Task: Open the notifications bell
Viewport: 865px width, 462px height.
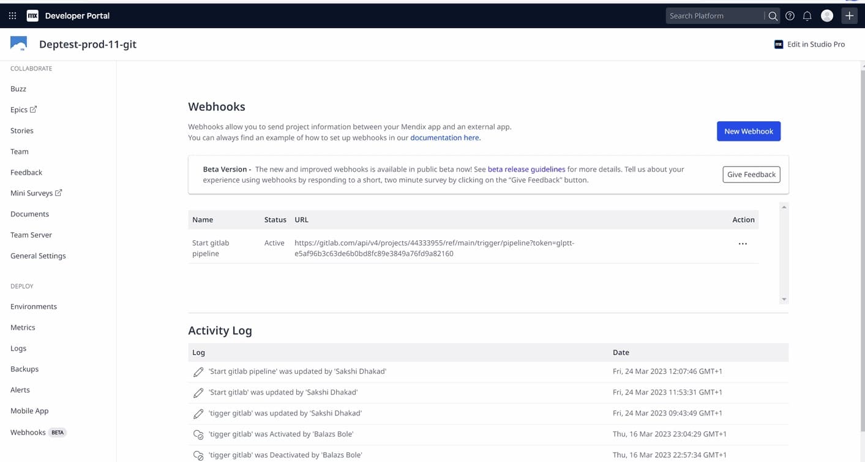Action: [x=807, y=15]
